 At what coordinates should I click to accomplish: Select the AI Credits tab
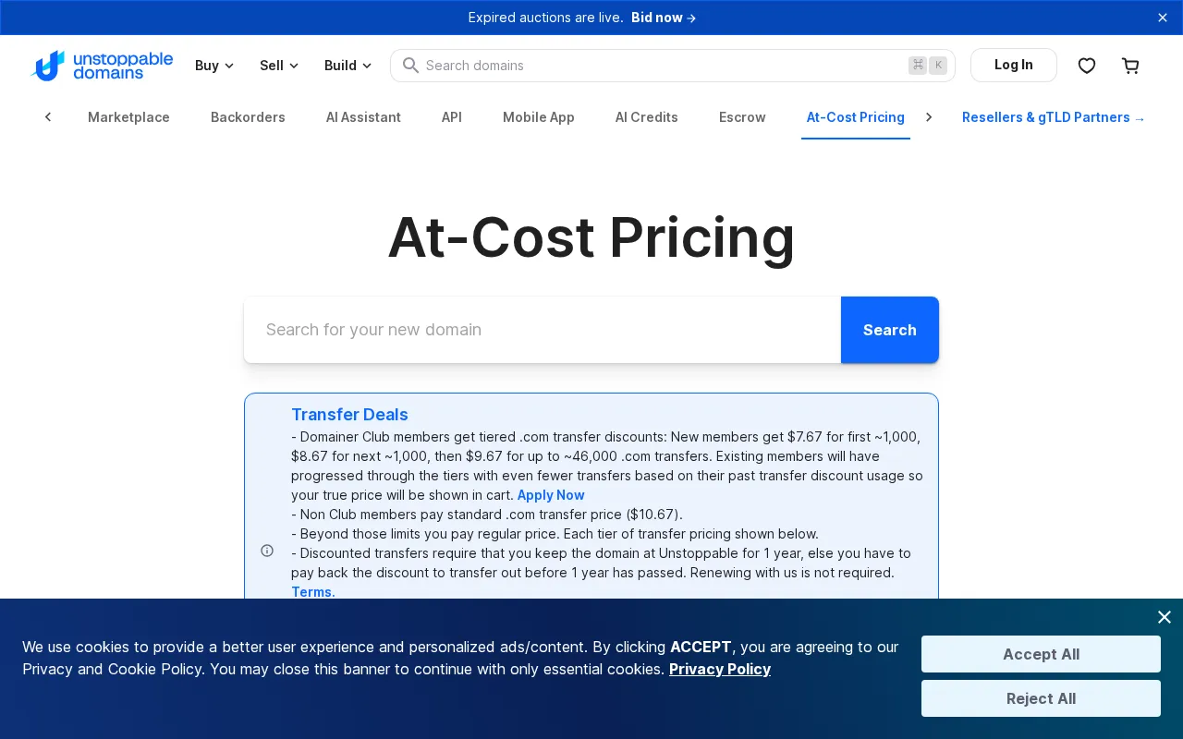click(x=647, y=117)
